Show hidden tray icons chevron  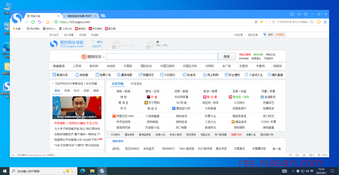coord(294,171)
